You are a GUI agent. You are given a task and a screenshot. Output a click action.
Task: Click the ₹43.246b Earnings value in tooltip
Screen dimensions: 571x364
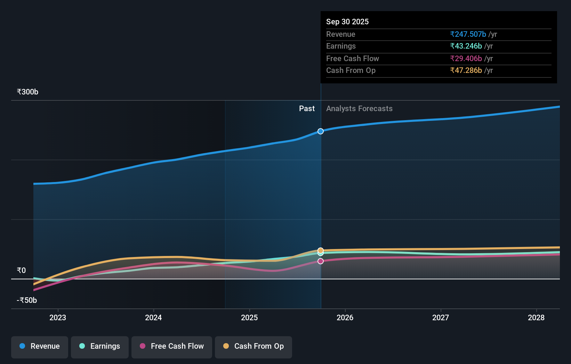pyautogui.click(x=466, y=46)
